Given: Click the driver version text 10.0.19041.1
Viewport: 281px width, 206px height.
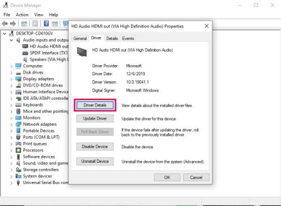Looking at the screenshot, I should tap(138, 82).
